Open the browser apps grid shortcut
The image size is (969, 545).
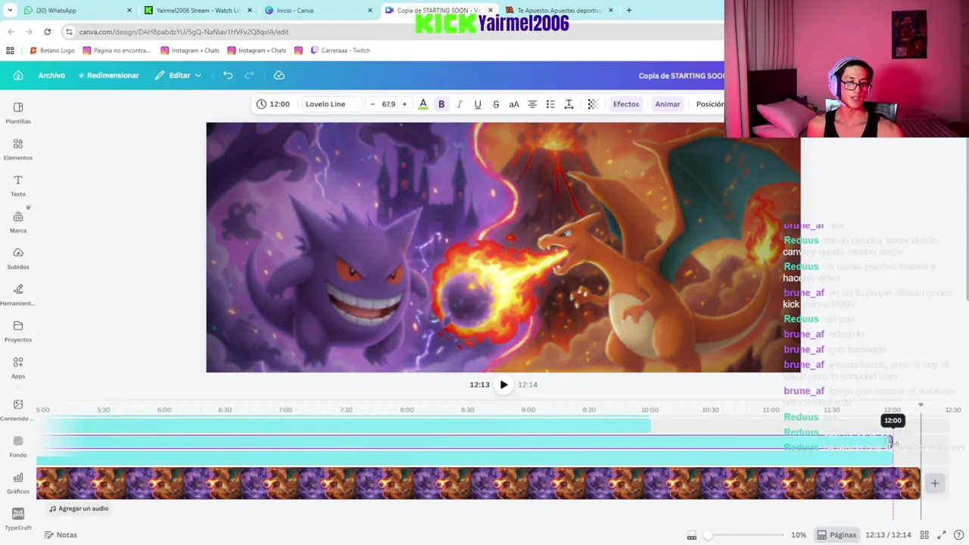[10, 51]
